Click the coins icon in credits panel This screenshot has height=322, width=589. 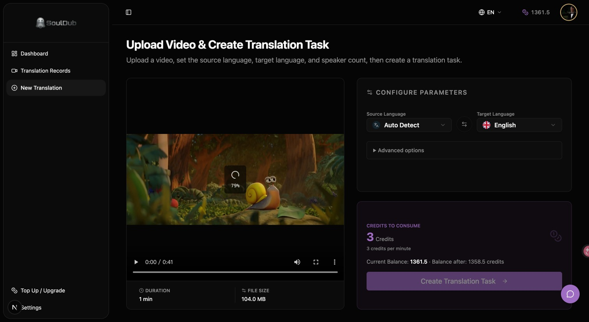(x=555, y=236)
